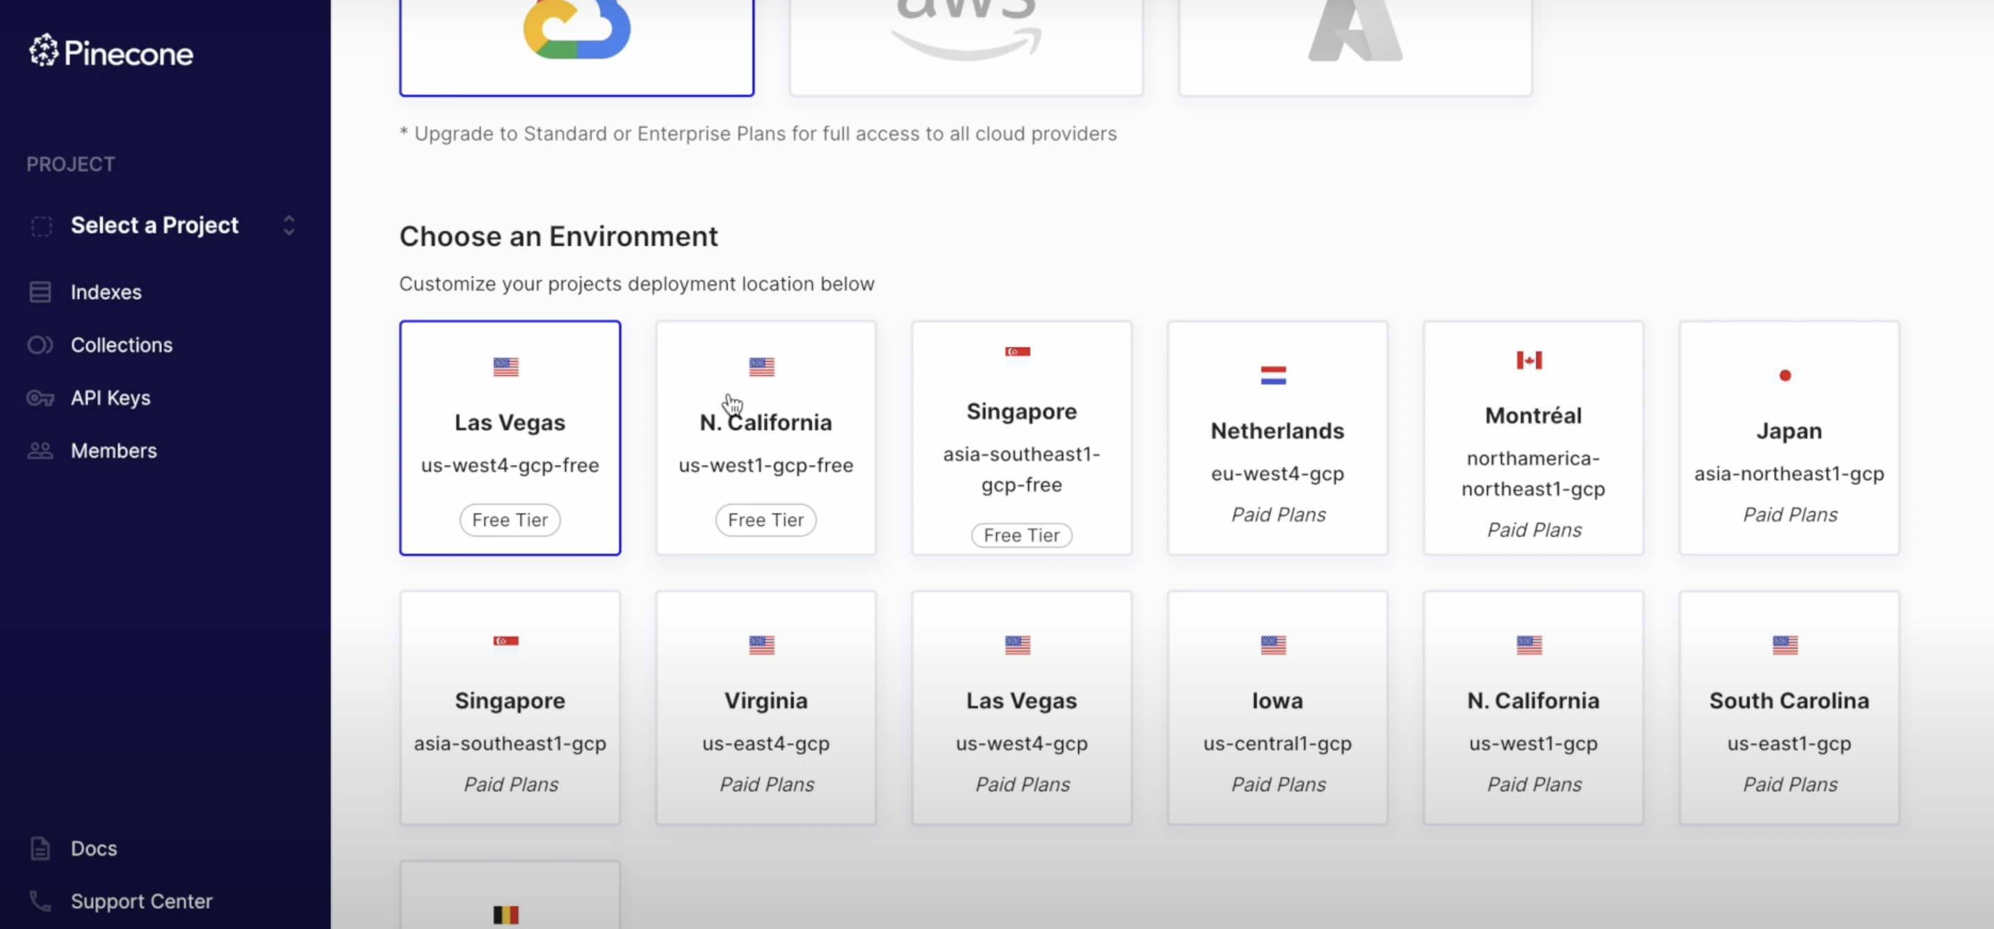
Task: Open the Support Center link
Action: point(142,901)
